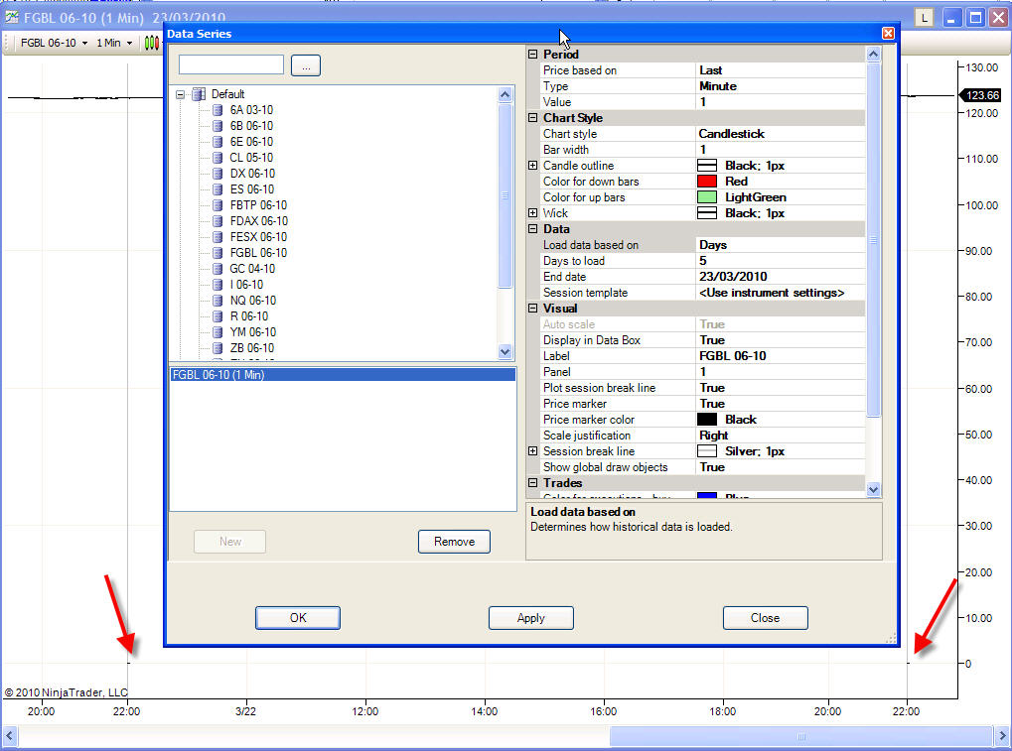The image size is (1012, 751).
Task: Click the OK button
Action: [298, 617]
